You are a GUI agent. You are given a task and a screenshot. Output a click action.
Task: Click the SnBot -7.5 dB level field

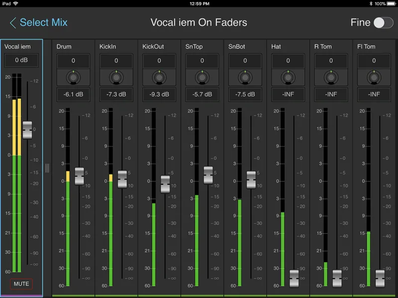coord(245,94)
